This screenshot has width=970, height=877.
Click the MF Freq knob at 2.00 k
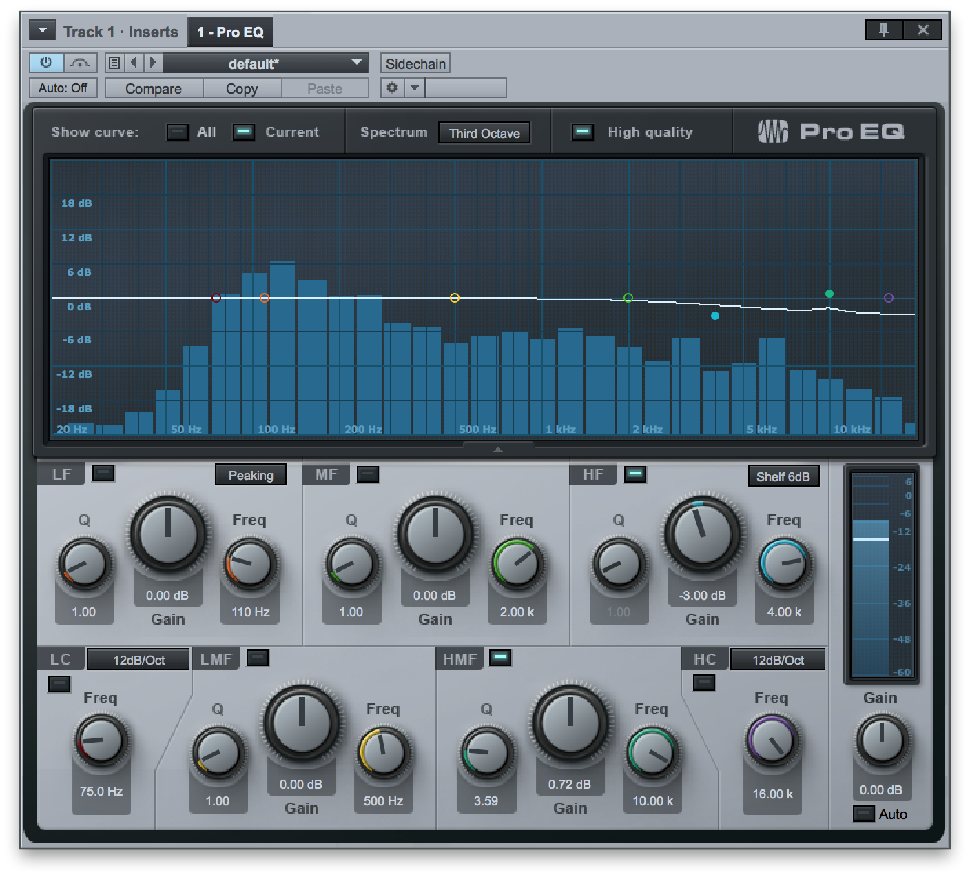(517, 564)
